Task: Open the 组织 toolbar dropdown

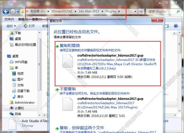Action: [11, 26]
